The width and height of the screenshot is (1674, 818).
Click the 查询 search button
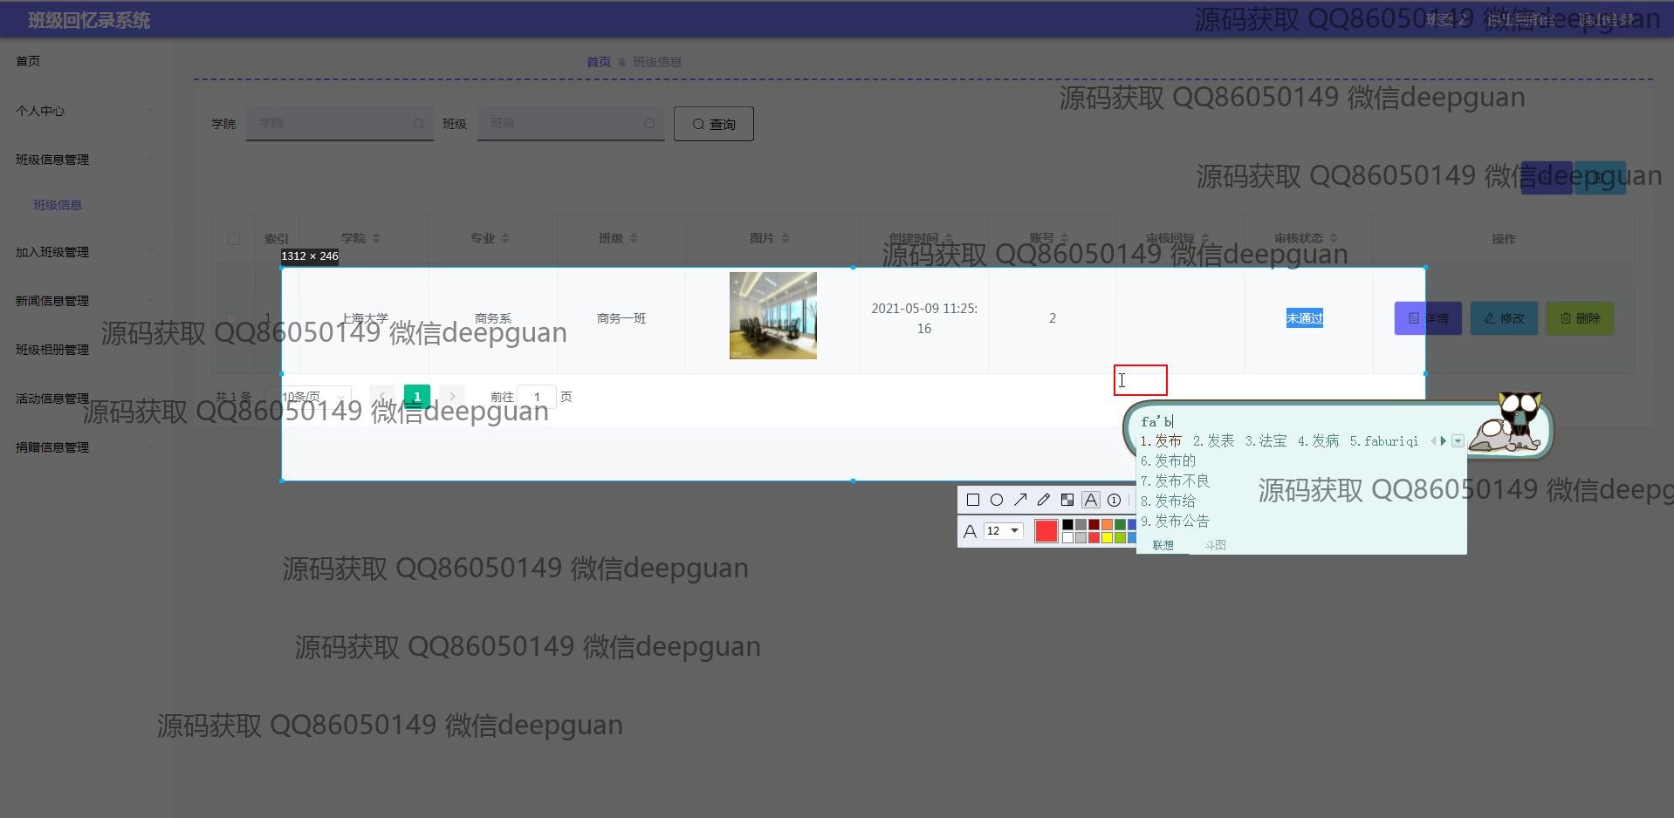[713, 124]
